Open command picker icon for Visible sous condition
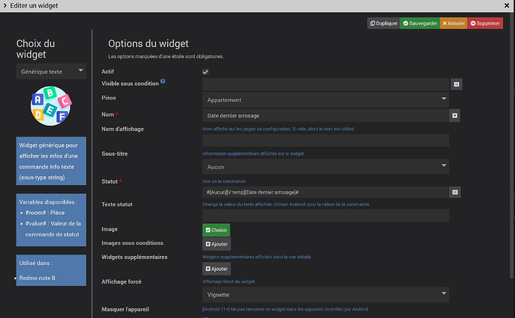 pyautogui.click(x=455, y=84)
